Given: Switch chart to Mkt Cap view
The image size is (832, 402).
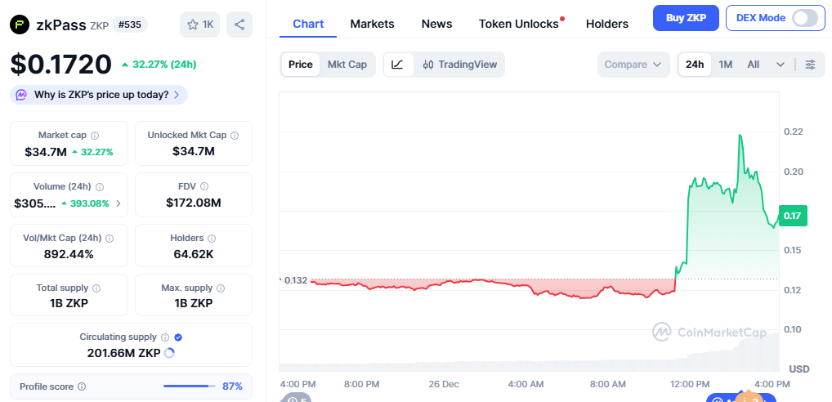Looking at the screenshot, I should point(347,65).
